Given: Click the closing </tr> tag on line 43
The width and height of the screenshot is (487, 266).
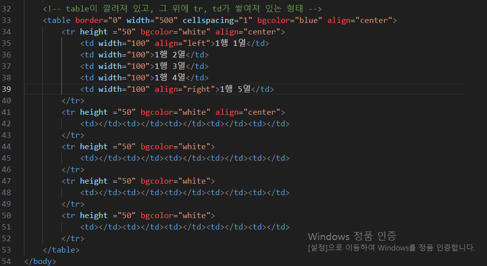Looking at the screenshot, I should coord(73,135).
